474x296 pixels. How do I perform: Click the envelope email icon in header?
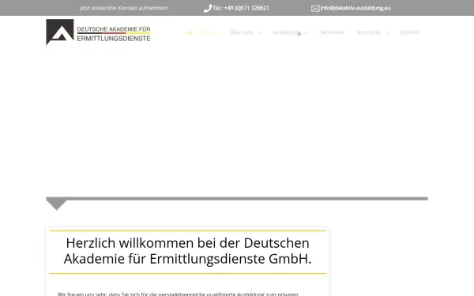coord(315,9)
